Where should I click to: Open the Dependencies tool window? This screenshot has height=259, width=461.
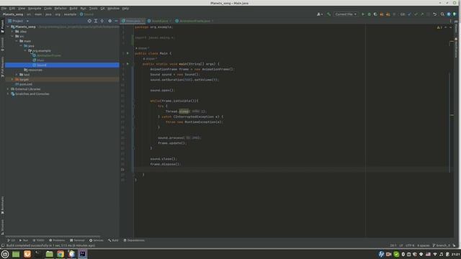coord(134,240)
